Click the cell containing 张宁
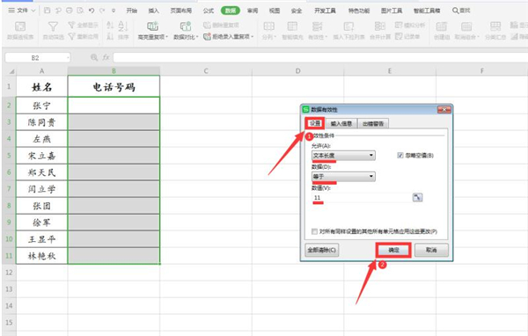528x336 pixels. click(41, 106)
